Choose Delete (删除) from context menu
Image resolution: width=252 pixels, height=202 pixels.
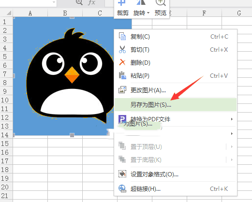click(176, 63)
